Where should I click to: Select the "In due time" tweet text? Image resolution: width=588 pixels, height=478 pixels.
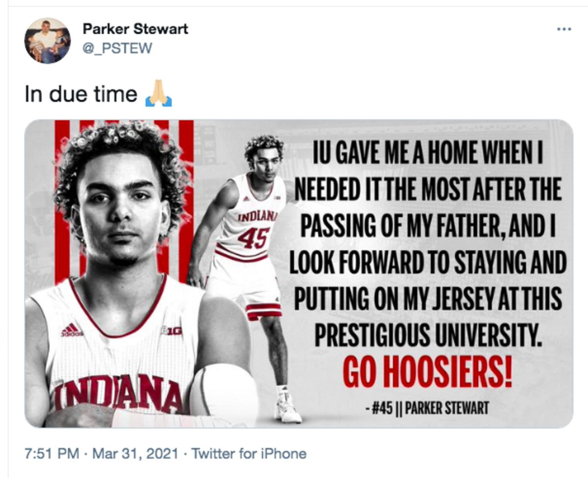click(x=81, y=94)
